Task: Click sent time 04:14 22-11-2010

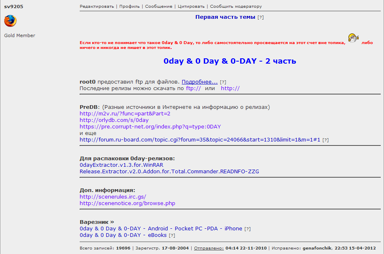Action: (246, 248)
